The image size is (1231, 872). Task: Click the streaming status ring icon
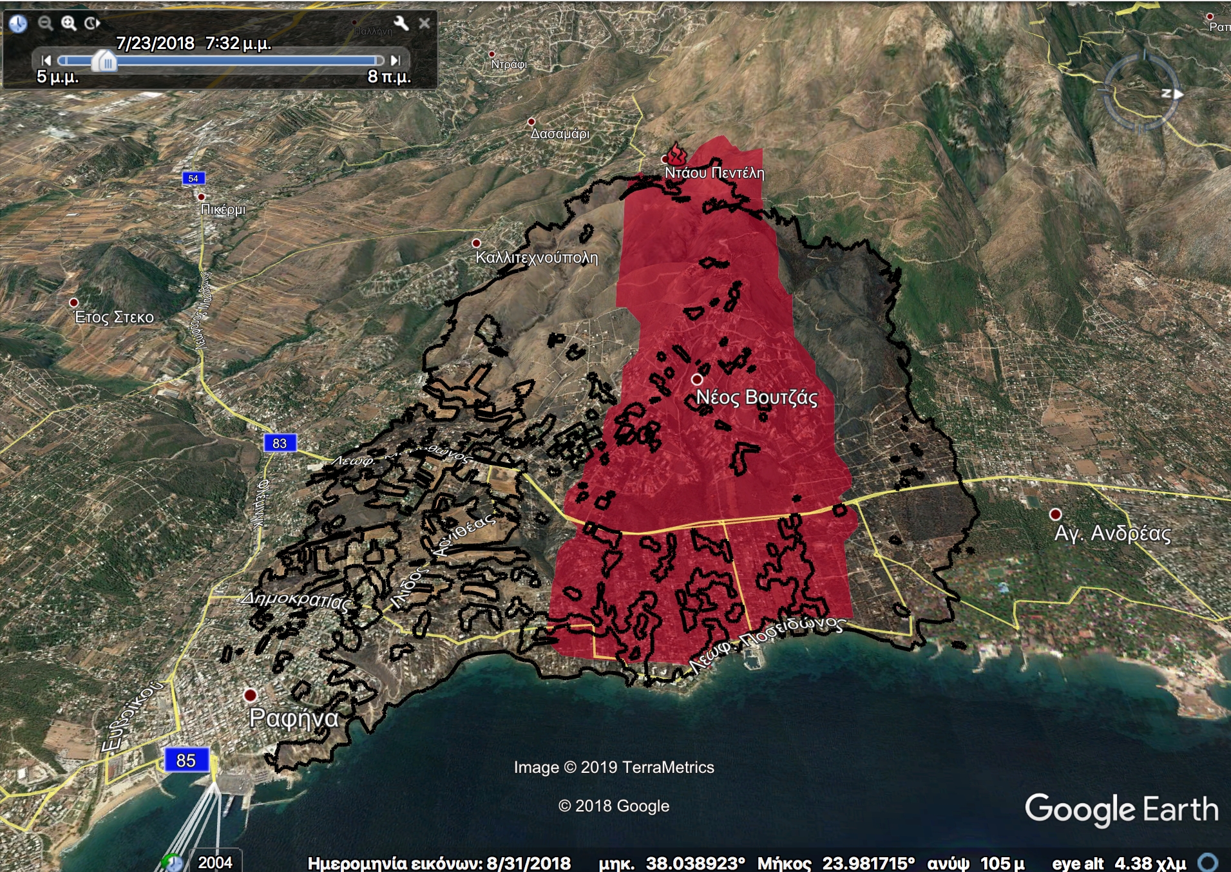tap(1208, 862)
